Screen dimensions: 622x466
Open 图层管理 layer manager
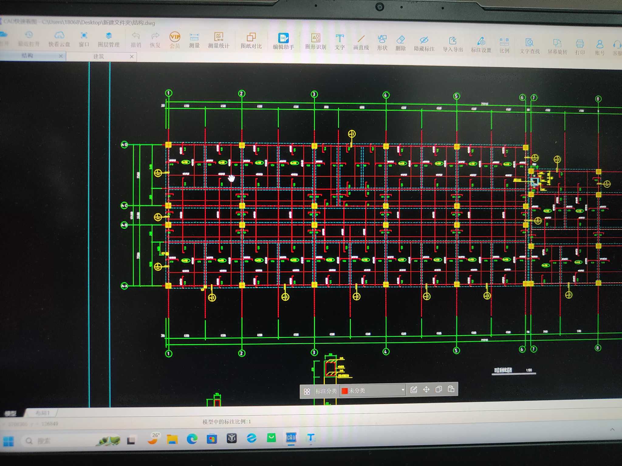pyautogui.click(x=109, y=39)
